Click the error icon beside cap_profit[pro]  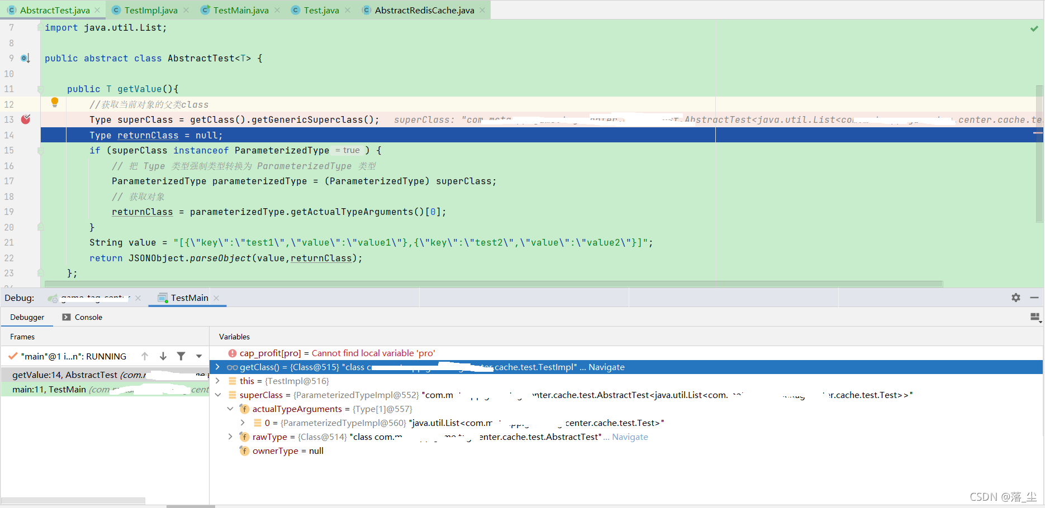[232, 353]
